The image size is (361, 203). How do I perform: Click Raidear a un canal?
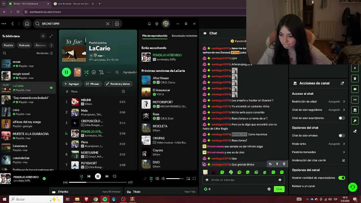click(303, 186)
